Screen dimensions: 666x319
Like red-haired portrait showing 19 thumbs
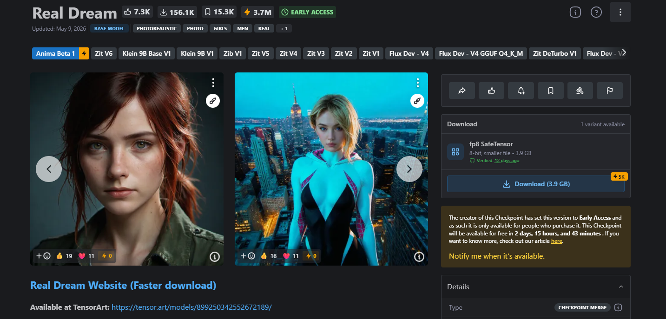coord(64,256)
